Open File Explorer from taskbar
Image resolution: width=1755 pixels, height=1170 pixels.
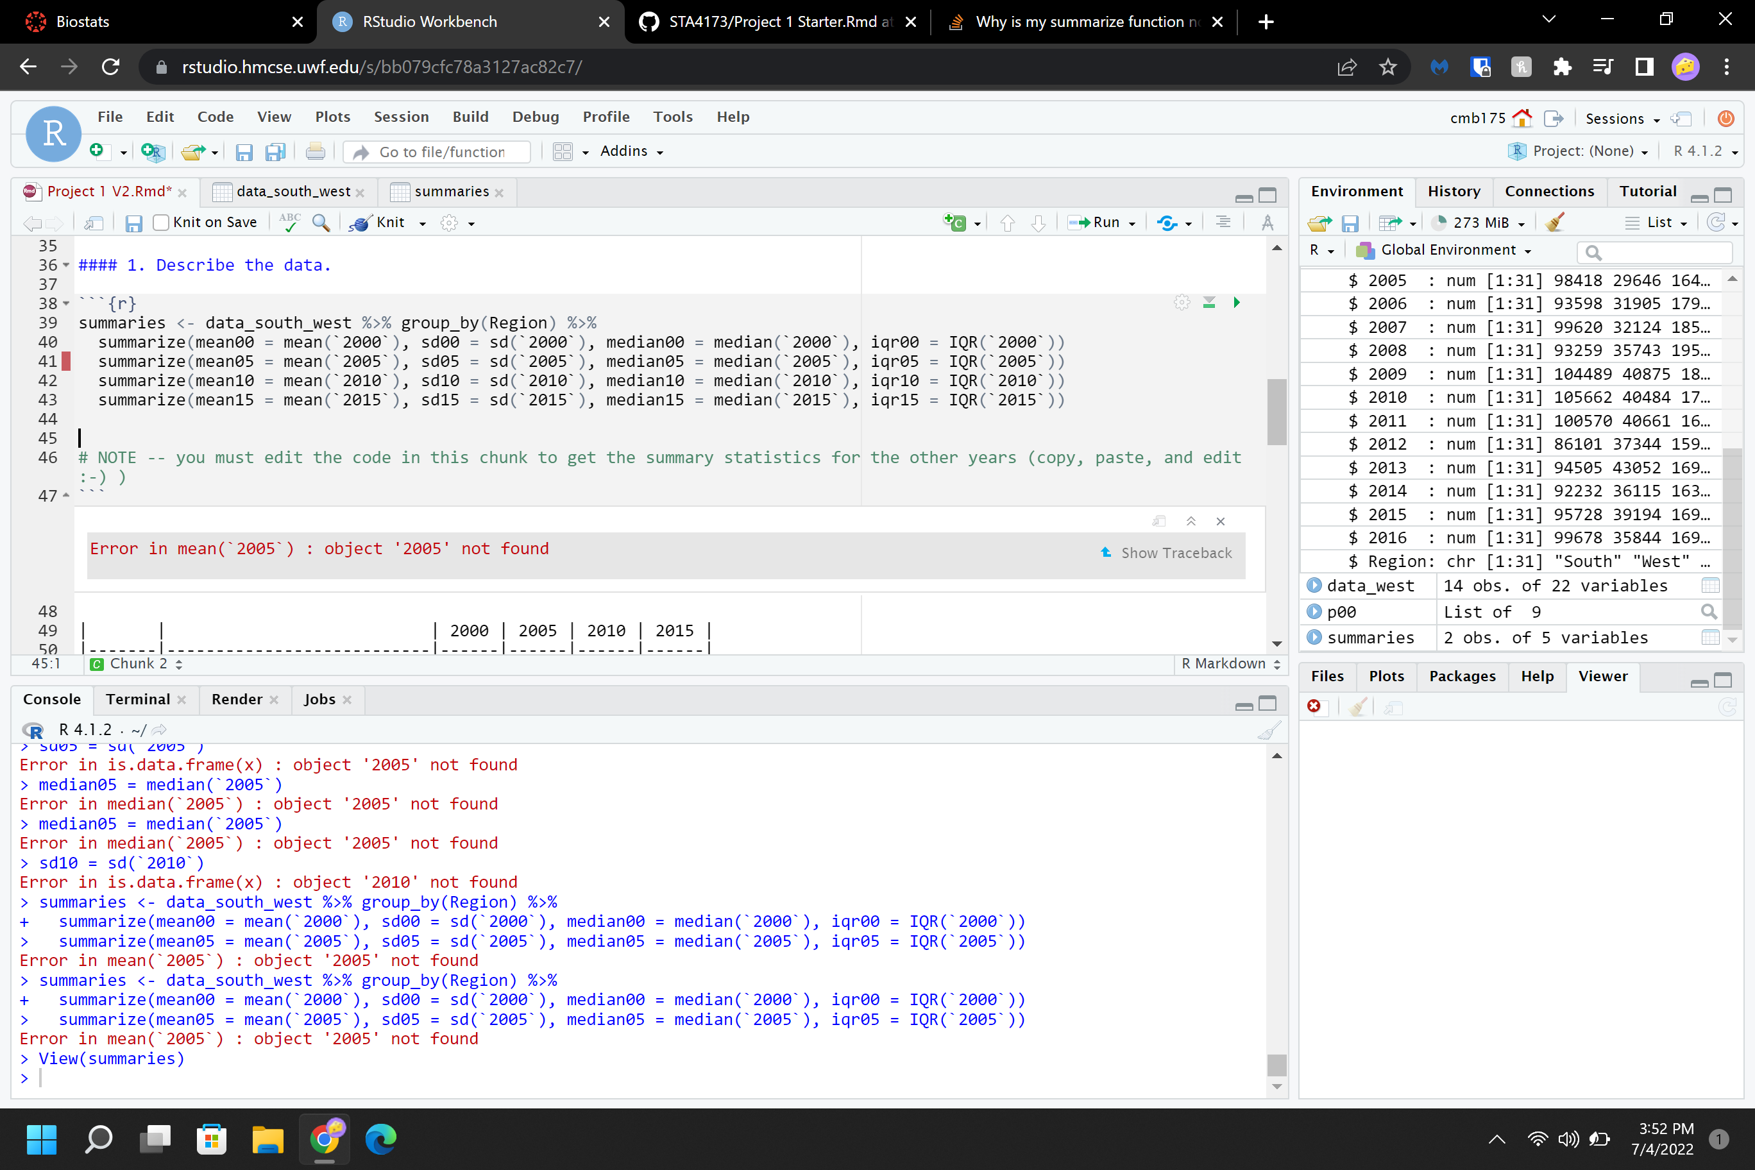click(267, 1139)
